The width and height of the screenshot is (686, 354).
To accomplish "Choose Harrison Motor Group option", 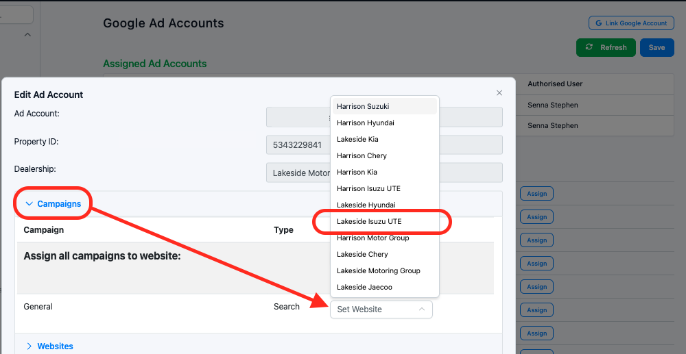I will tap(372, 238).
